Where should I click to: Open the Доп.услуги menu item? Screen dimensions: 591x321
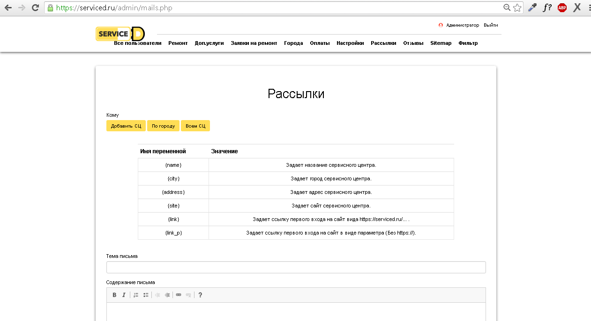point(209,43)
